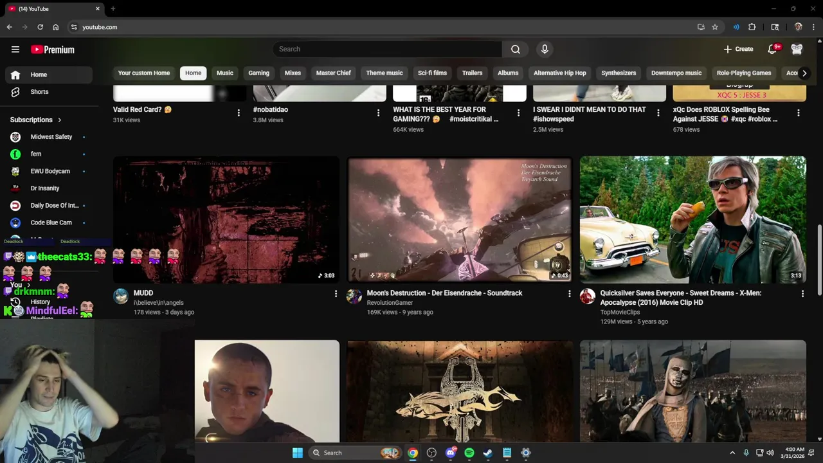The height and width of the screenshot is (463, 823).
Task: Click the Shorts icon in the sidebar
Action: 15,92
